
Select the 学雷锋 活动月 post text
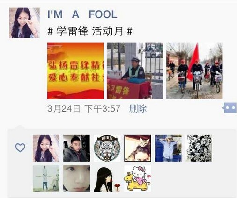point(90,31)
